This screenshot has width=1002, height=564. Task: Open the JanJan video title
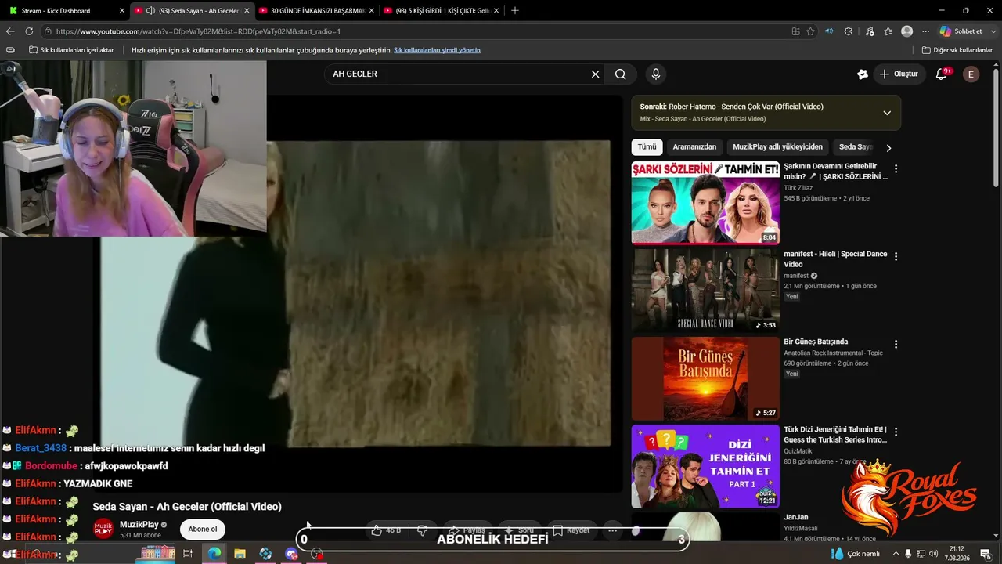[x=796, y=517]
